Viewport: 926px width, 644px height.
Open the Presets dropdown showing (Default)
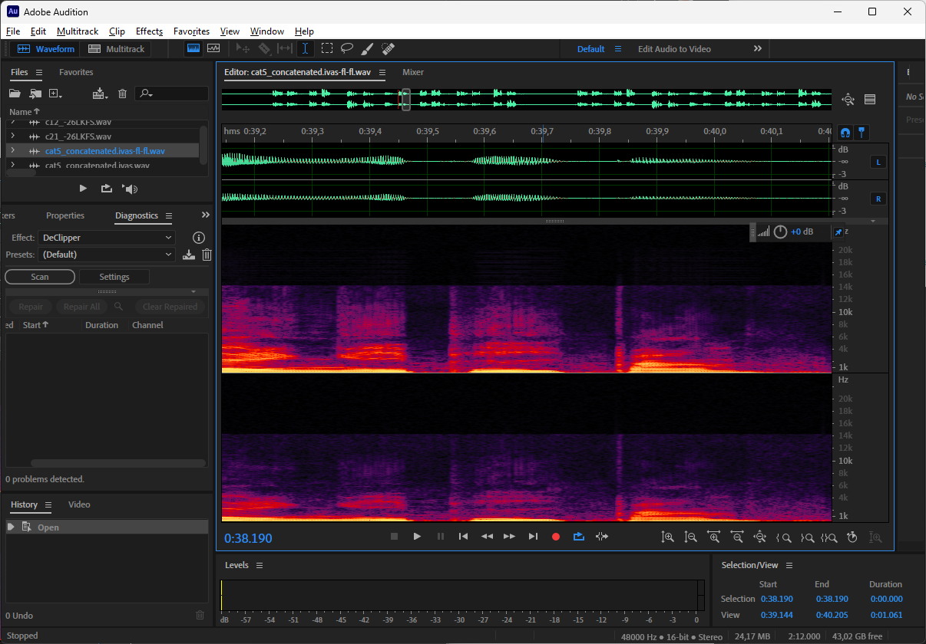click(x=107, y=255)
